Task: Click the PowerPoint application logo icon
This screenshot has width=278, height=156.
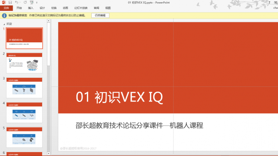Action: pyautogui.click(x=4, y=3)
